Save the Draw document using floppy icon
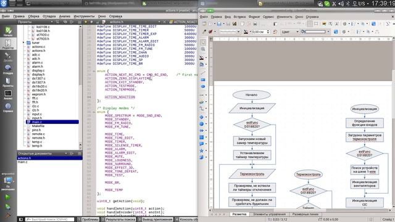Image resolution: width=395 pixels, height=222 pixels. coord(219,24)
